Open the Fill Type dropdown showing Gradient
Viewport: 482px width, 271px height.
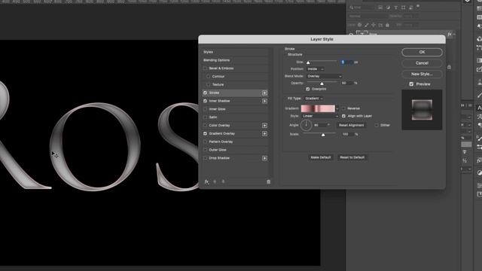pyautogui.click(x=313, y=99)
